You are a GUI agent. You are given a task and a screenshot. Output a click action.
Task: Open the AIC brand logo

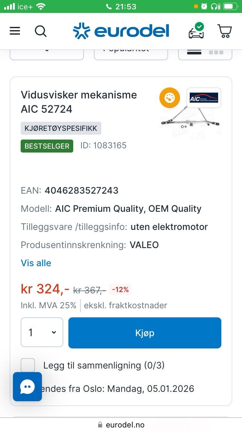[204, 97]
